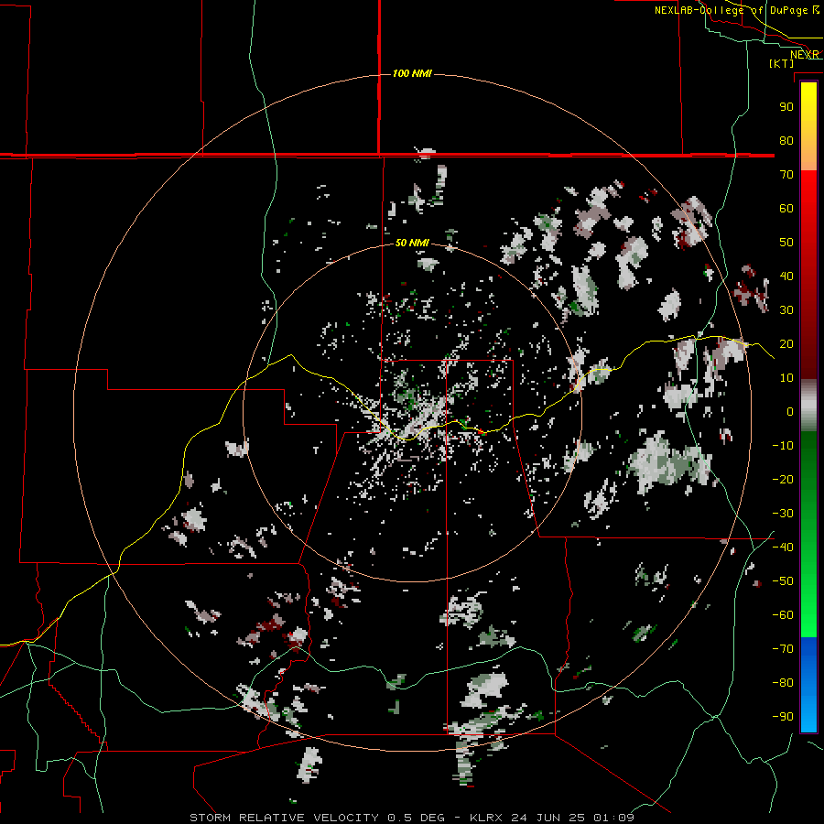Click the -80 label on the velocity scale
Viewport: 824px width, 824px height.
[x=783, y=683]
